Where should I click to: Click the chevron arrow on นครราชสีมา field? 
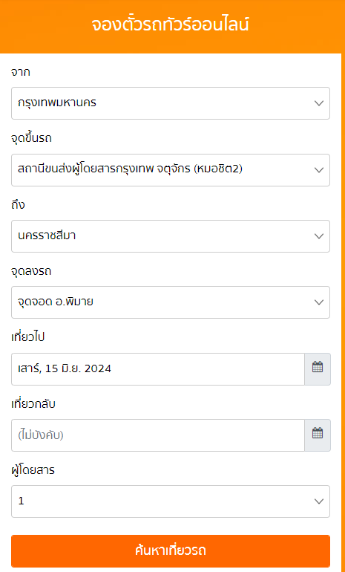pos(319,236)
